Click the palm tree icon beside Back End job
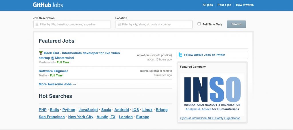This screenshot has height=130, width=293. click(x=41, y=53)
